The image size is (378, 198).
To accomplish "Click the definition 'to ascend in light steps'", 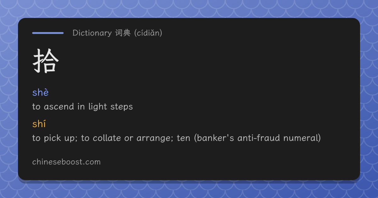I will pyautogui.click(x=83, y=107).
